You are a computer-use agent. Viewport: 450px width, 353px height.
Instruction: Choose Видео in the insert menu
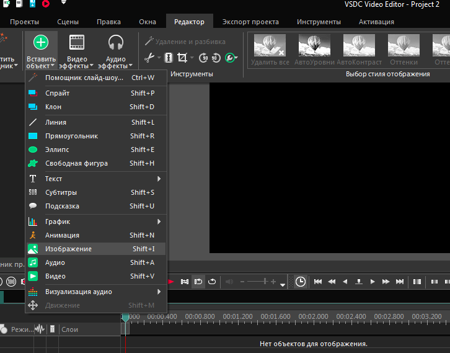click(96, 276)
